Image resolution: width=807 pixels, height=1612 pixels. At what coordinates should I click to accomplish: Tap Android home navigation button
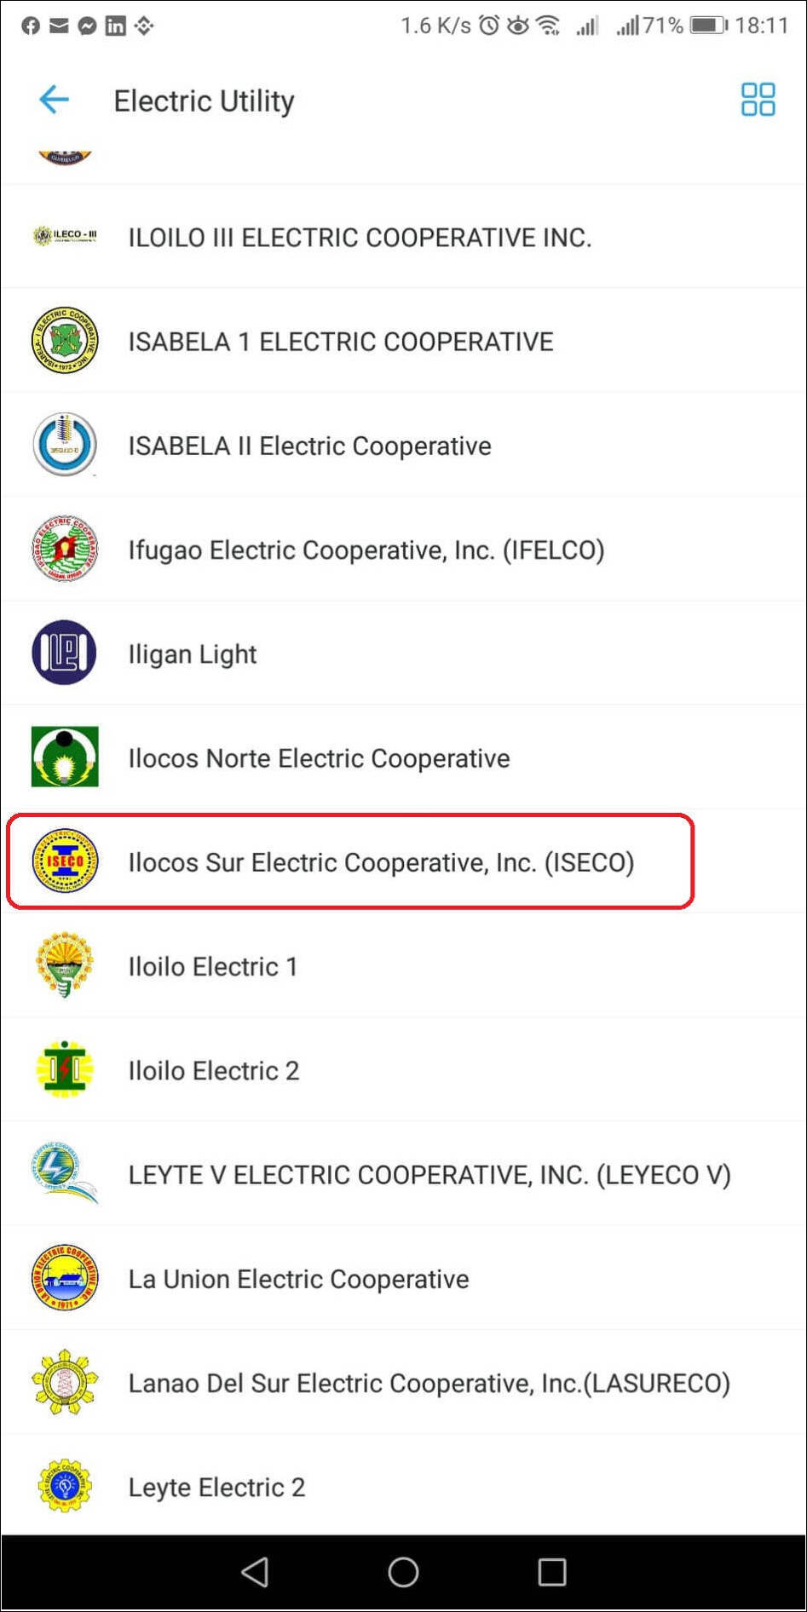403,1572
